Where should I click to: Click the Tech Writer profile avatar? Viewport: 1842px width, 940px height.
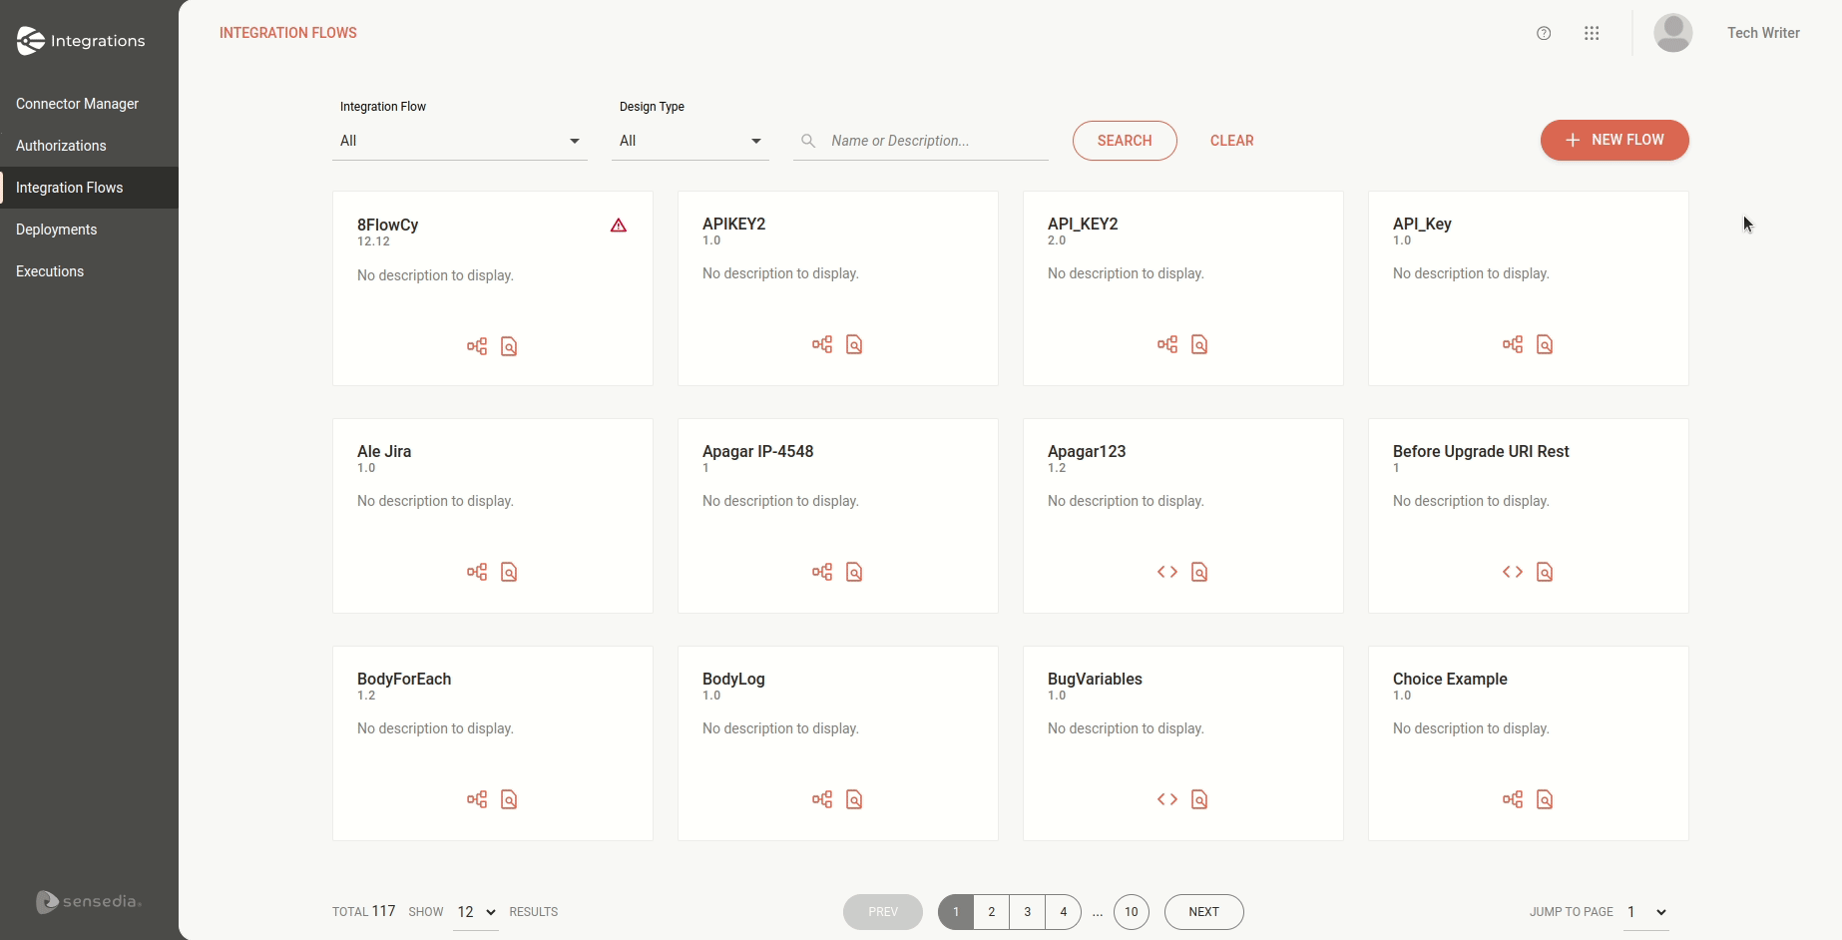click(1673, 33)
